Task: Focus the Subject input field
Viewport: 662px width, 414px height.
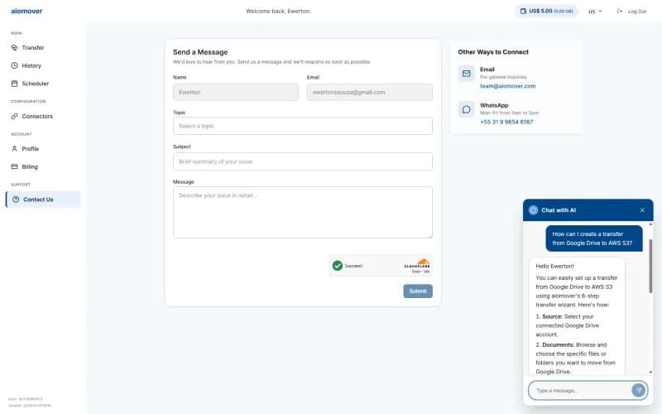Action: tap(303, 161)
